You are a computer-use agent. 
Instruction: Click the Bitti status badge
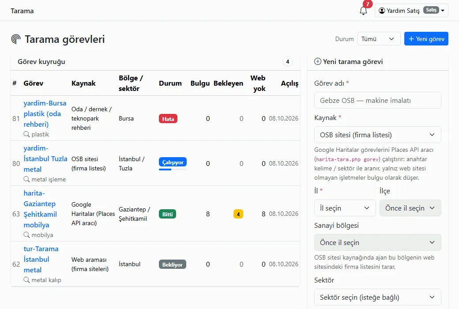point(167,214)
